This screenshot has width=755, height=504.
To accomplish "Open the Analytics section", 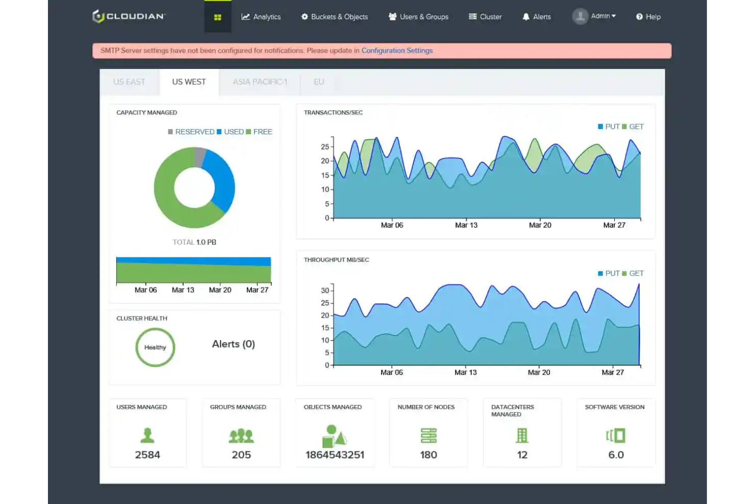I will click(x=261, y=16).
